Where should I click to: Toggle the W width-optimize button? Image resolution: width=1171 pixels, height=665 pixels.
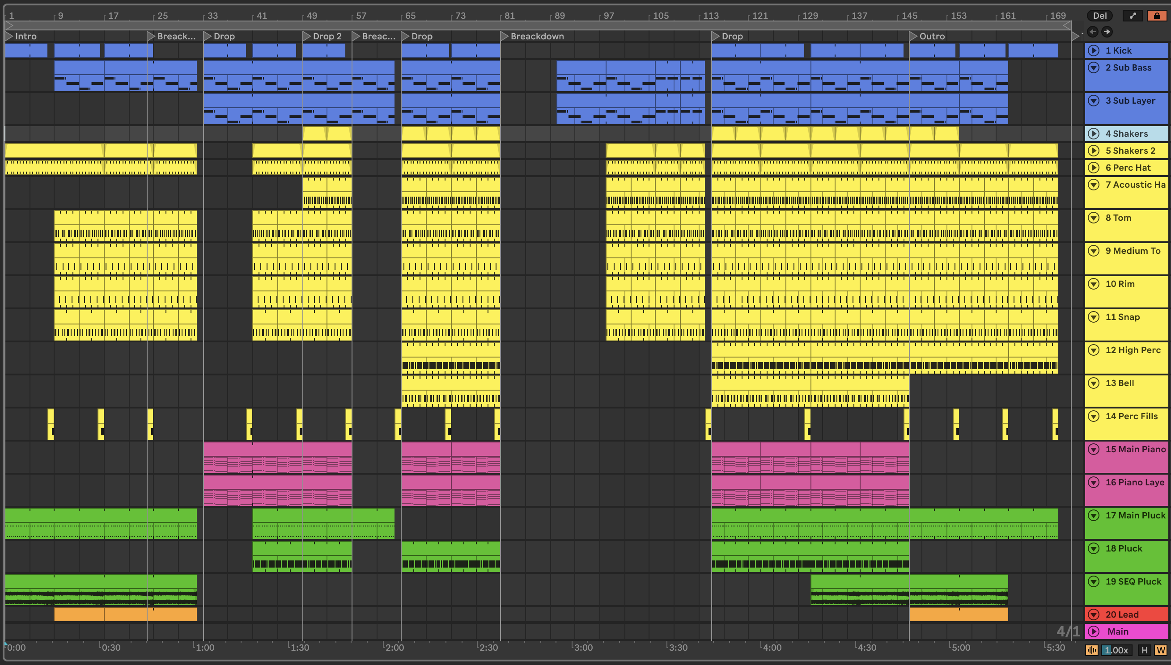(x=1160, y=650)
